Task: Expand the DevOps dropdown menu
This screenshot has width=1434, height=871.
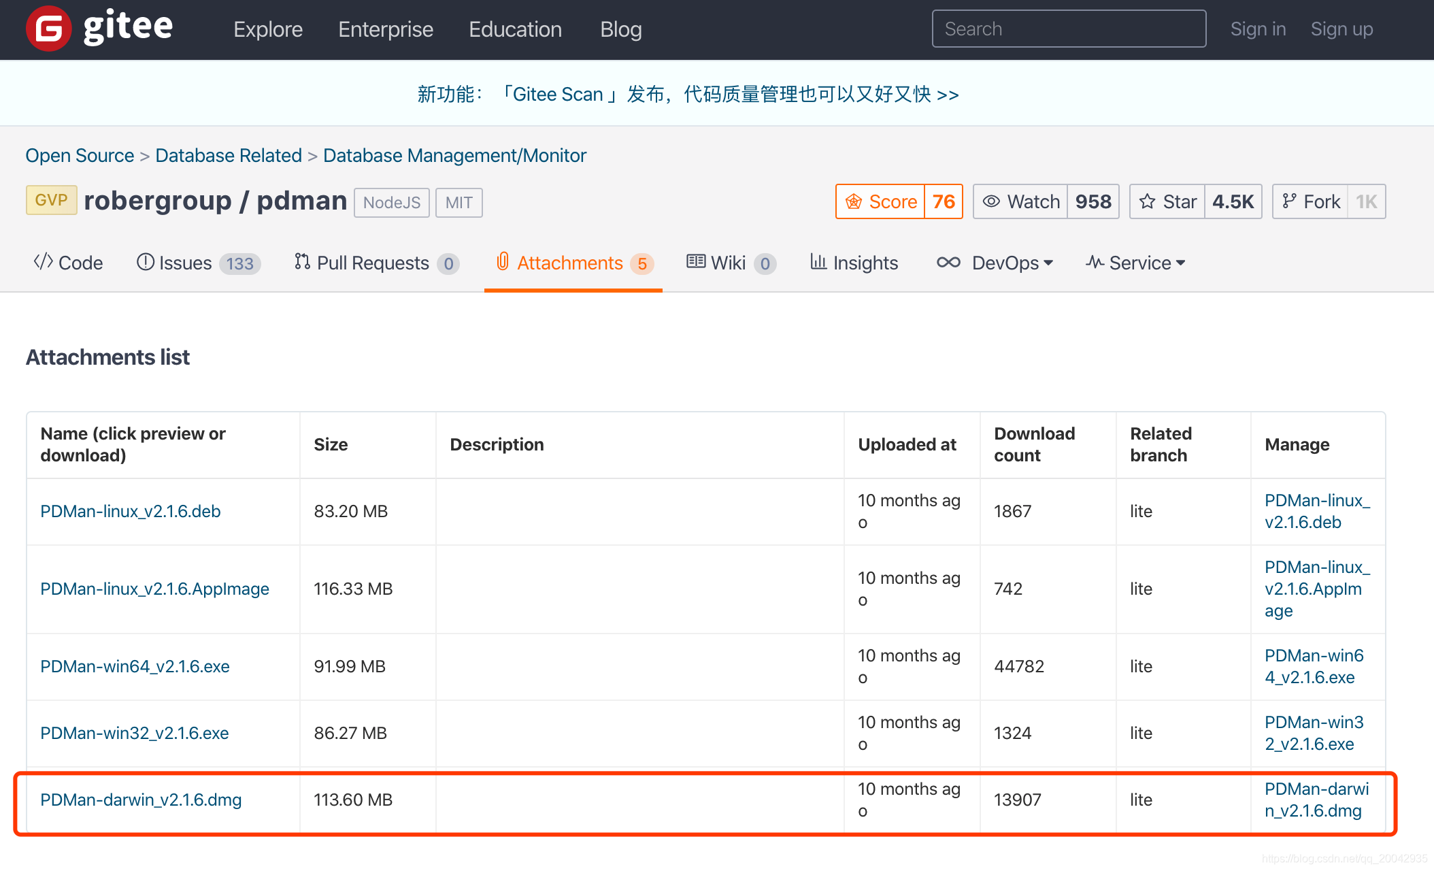Action: (x=995, y=263)
